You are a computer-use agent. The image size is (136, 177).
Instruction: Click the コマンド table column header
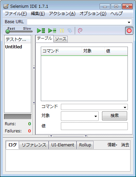coord(61,51)
